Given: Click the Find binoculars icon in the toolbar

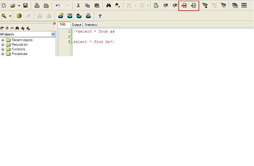Looking at the screenshot, I should (x=108, y=5).
